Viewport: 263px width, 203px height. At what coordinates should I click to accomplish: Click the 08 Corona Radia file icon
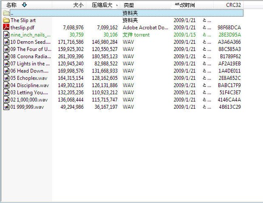[7, 57]
